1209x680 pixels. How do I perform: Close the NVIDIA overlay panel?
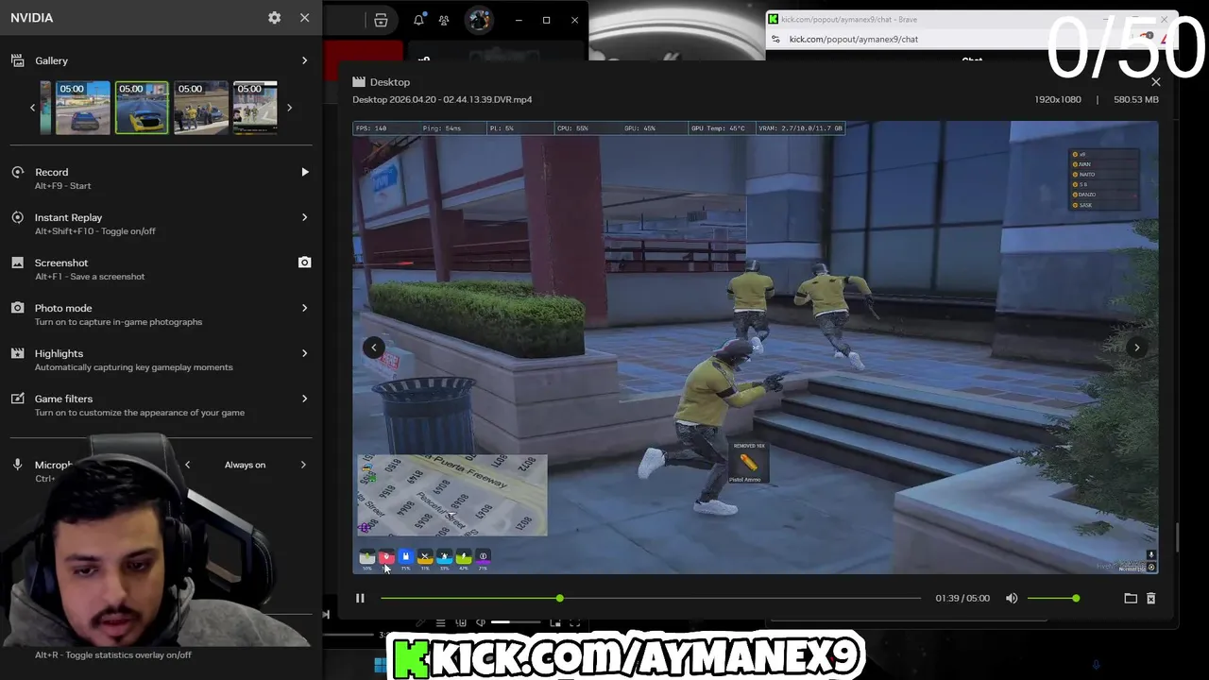point(304,18)
